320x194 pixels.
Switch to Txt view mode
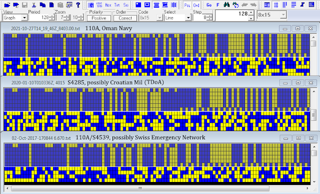point(117,5)
